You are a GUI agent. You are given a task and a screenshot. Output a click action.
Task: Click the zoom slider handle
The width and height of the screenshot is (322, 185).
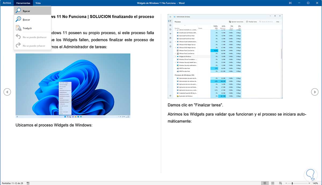[292, 183]
